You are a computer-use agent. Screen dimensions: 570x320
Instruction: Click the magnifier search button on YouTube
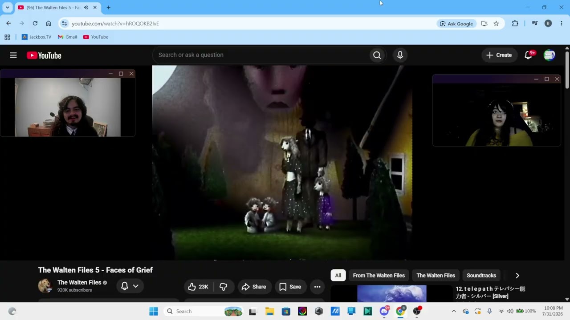[x=377, y=55]
